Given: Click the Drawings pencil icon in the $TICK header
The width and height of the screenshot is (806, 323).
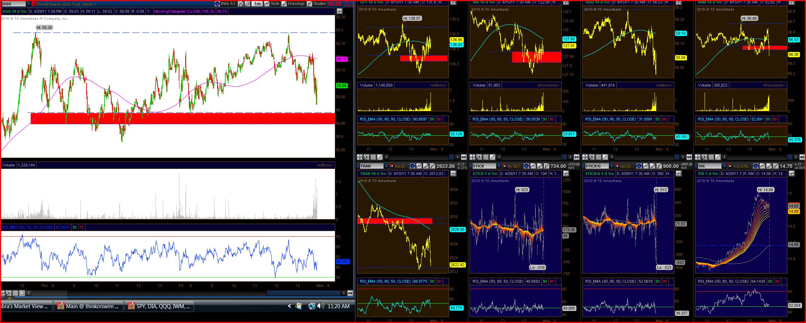Looking at the screenshot, I should [x=539, y=166].
